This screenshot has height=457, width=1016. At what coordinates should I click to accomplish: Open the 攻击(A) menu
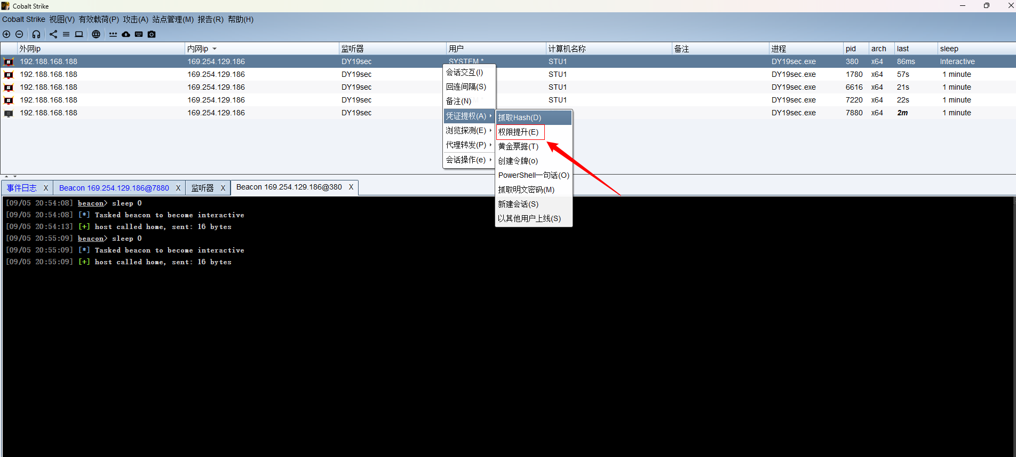(136, 19)
